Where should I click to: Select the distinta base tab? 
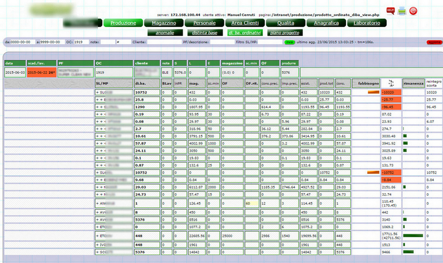coord(203,32)
